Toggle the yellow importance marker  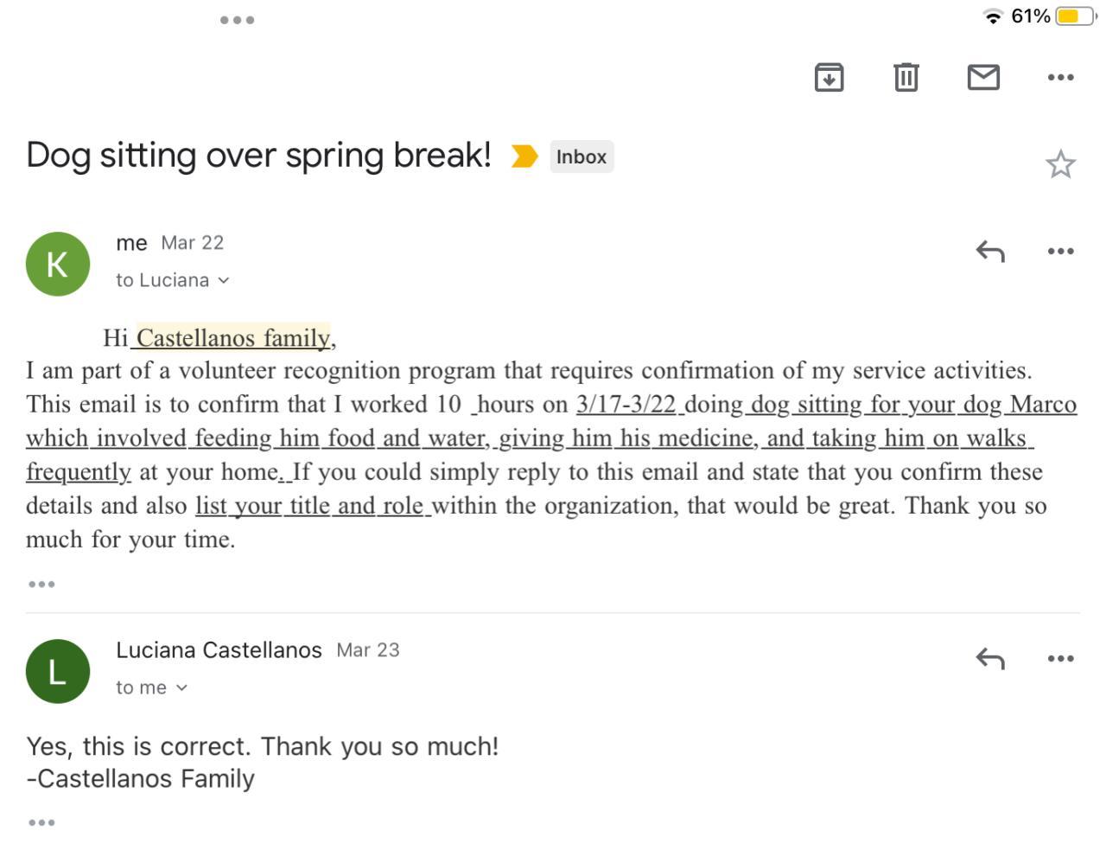(x=524, y=157)
